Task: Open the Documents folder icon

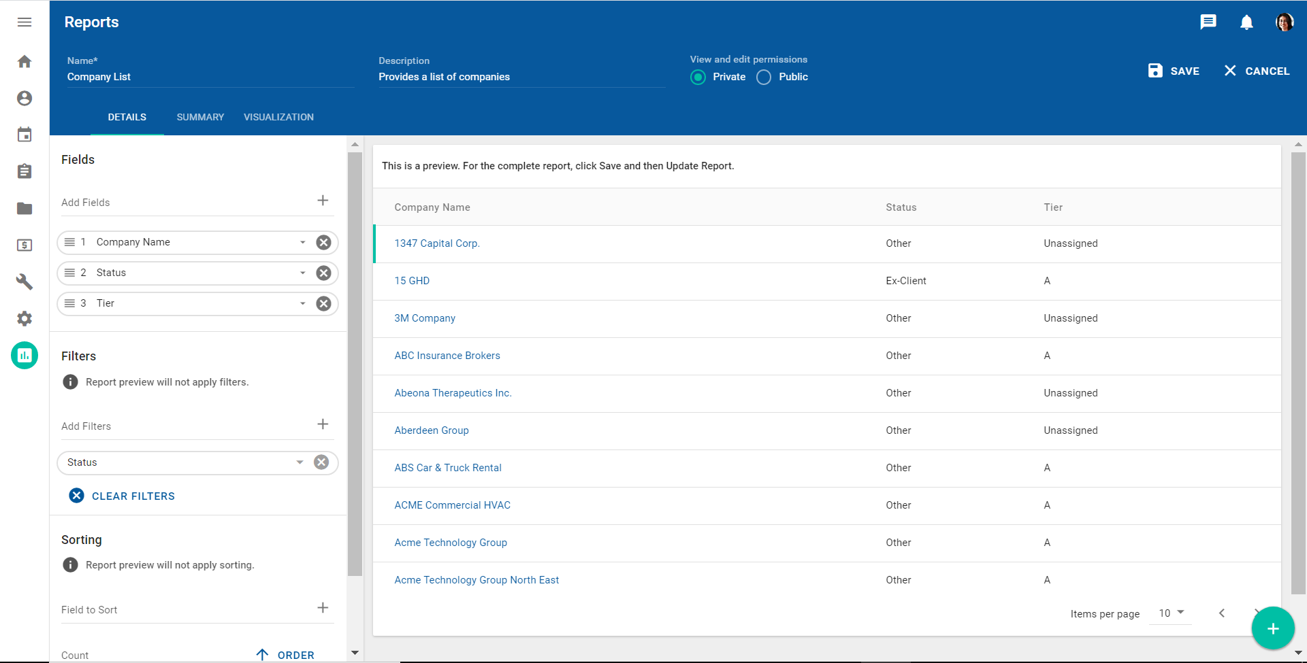Action: pos(25,208)
